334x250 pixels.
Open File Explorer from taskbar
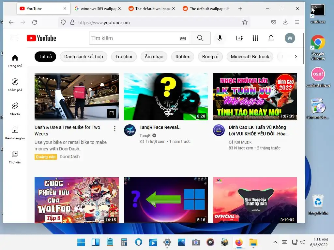253,242
